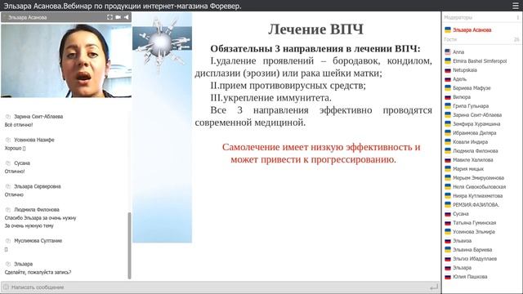The width and height of the screenshot is (523, 294).
Task: Click flag icon beside РЕМЗИЯ.ФАЗИЛОВА.
Action: (448, 205)
